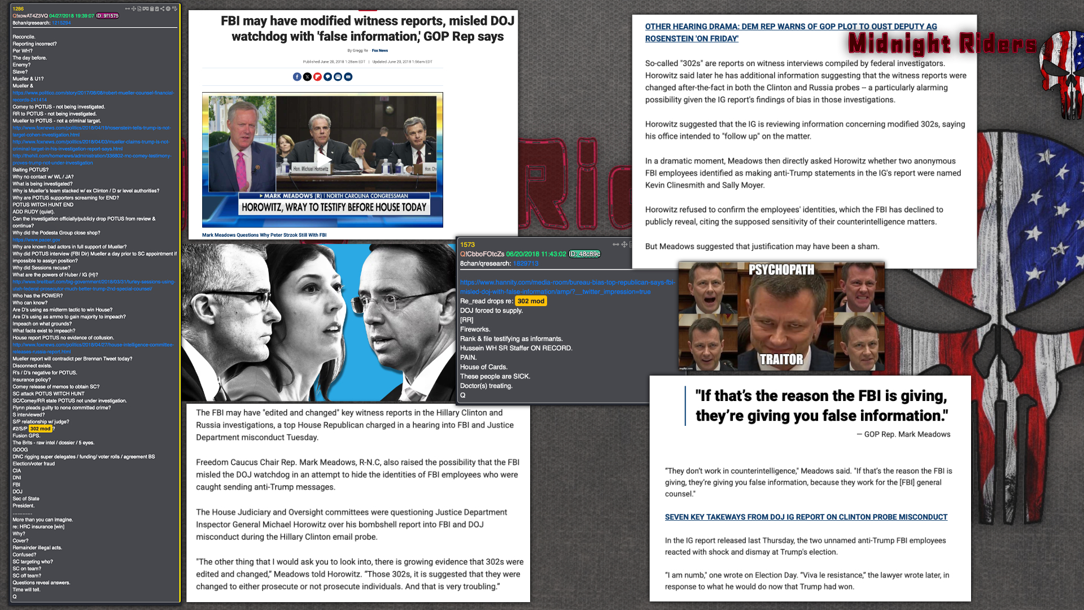Click the plain clipboard copy icon in post 1286
1084x610 pixels.
pyautogui.click(x=152, y=8)
